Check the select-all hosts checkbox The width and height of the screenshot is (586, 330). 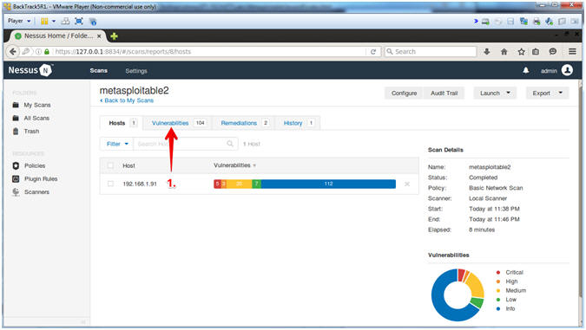pos(110,165)
